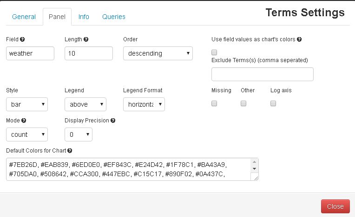Open the Legend Format dropdown
Image resolution: width=355 pixels, height=217 pixels.
tap(144, 104)
